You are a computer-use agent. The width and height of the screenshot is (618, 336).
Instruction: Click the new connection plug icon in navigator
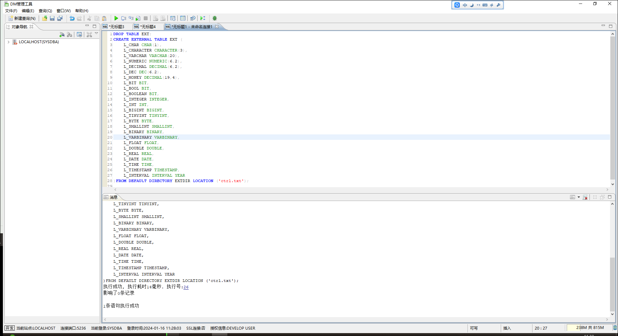click(x=62, y=35)
